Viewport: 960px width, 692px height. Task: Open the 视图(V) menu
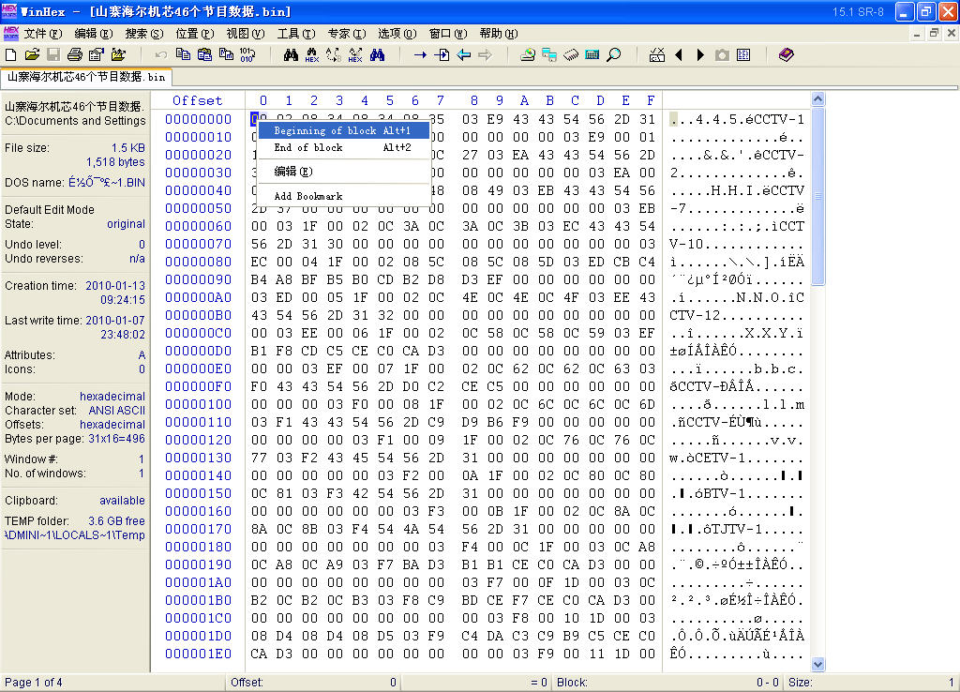[246, 33]
